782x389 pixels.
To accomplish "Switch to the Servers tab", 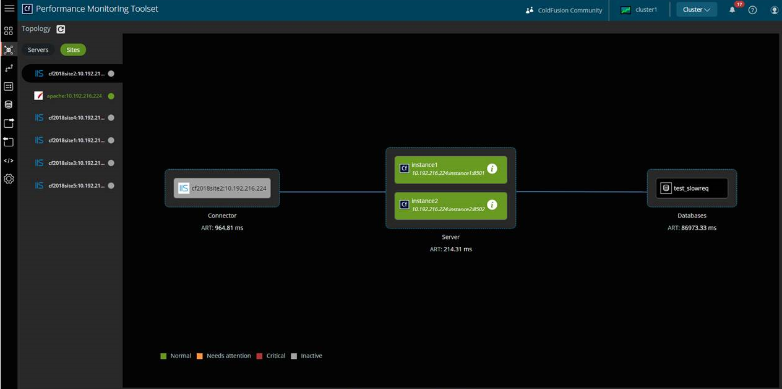I will [x=38, y=50].
